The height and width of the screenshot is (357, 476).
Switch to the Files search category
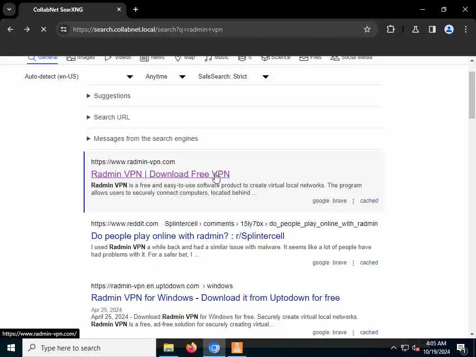click(x=310, y=58)
